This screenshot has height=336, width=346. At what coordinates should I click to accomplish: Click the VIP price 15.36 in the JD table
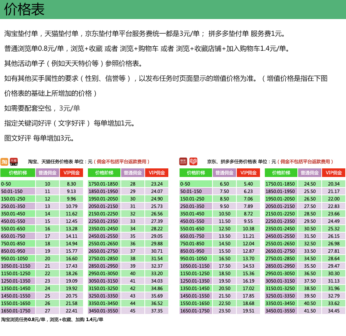[248, 274]
